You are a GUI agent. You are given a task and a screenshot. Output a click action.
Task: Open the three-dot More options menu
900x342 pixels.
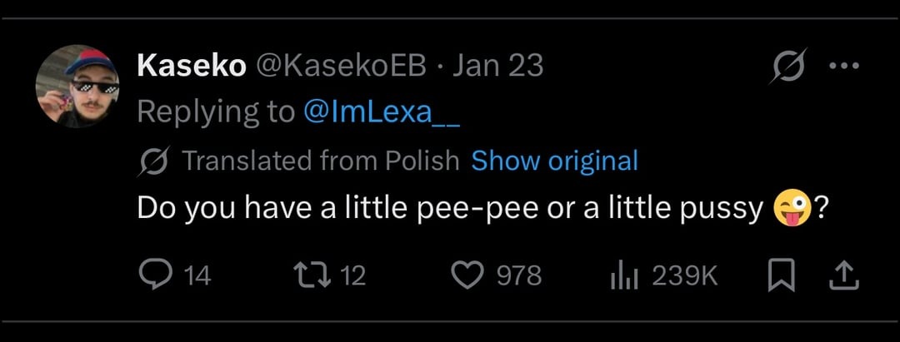tap(845, 67)
